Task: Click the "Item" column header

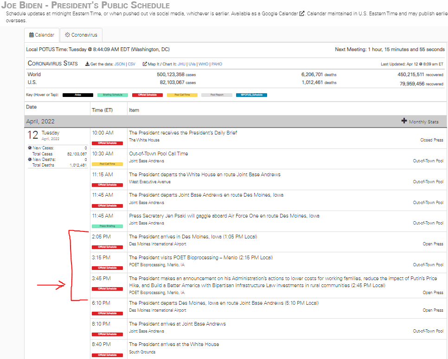Action: [134, 110]
